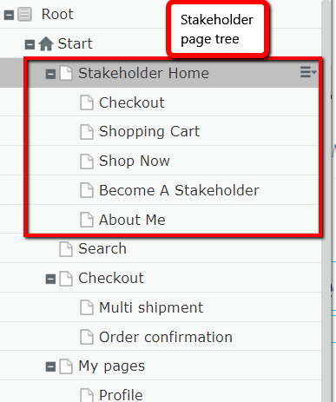Viewport: 336px width, 402px height.
Task: Collapse the Stakeholder Home branch
Action: tap(50, 74)
